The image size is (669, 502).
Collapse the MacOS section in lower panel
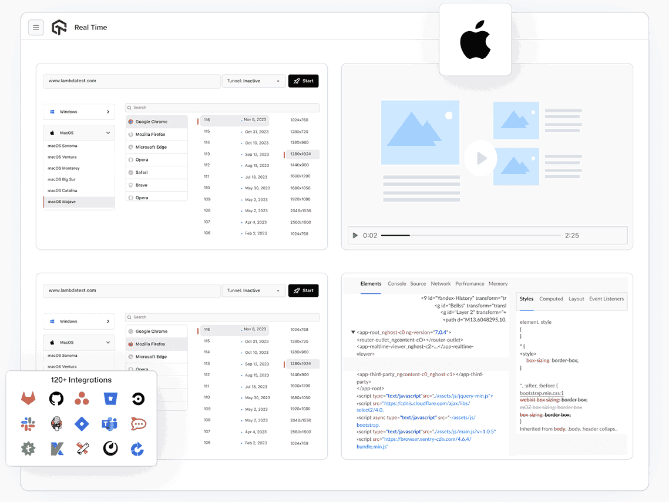(x=79, y=342)
